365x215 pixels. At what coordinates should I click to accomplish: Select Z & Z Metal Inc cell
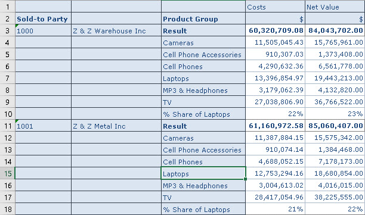(116, 126)
